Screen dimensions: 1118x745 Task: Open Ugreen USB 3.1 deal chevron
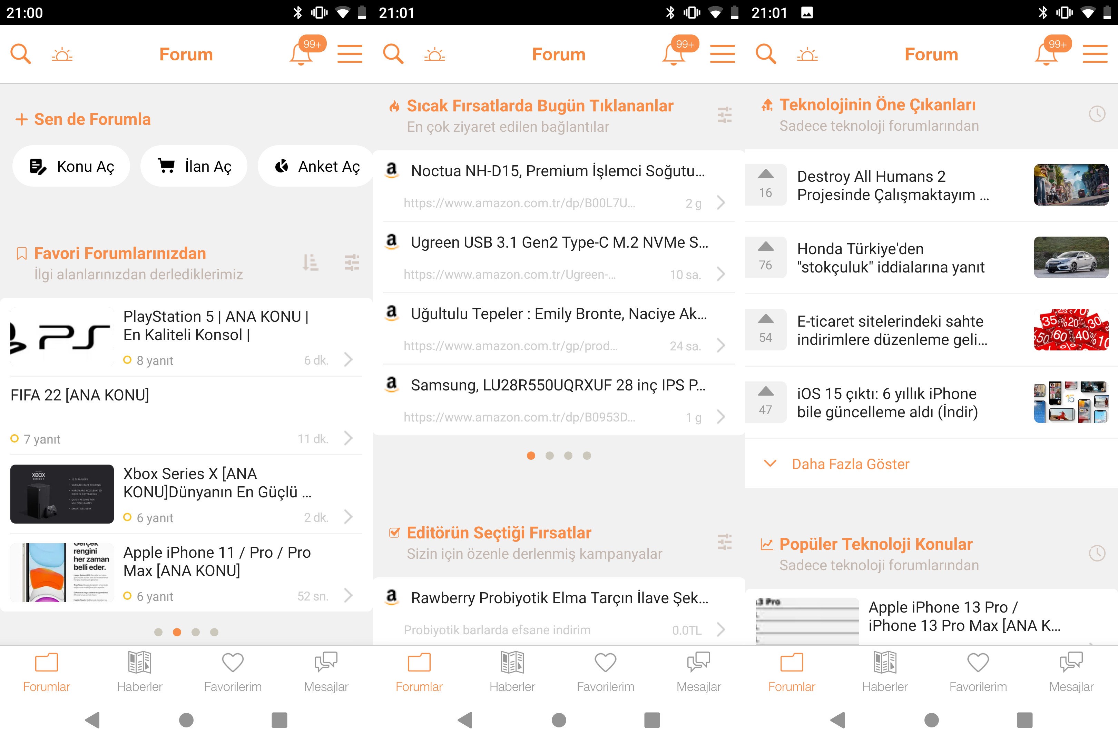click(x=721, y=274)
